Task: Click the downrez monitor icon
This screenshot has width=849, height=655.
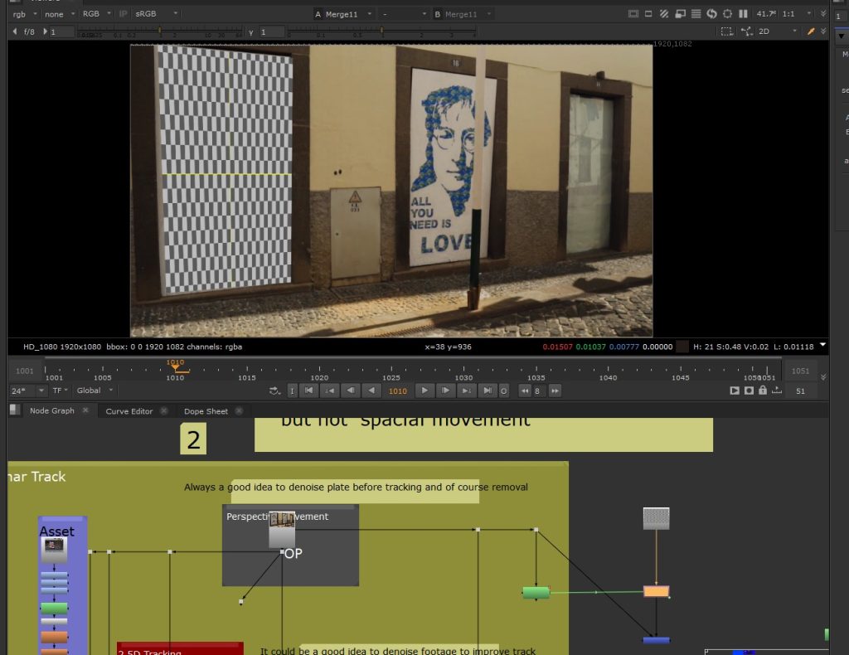Action: 680,13
